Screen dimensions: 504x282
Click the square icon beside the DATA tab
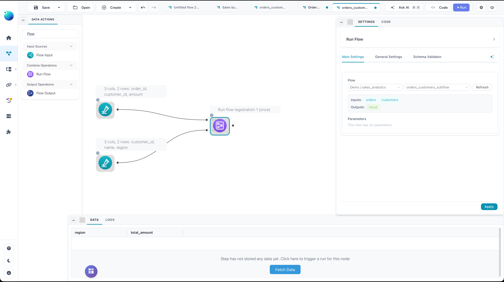pos(82,220)
